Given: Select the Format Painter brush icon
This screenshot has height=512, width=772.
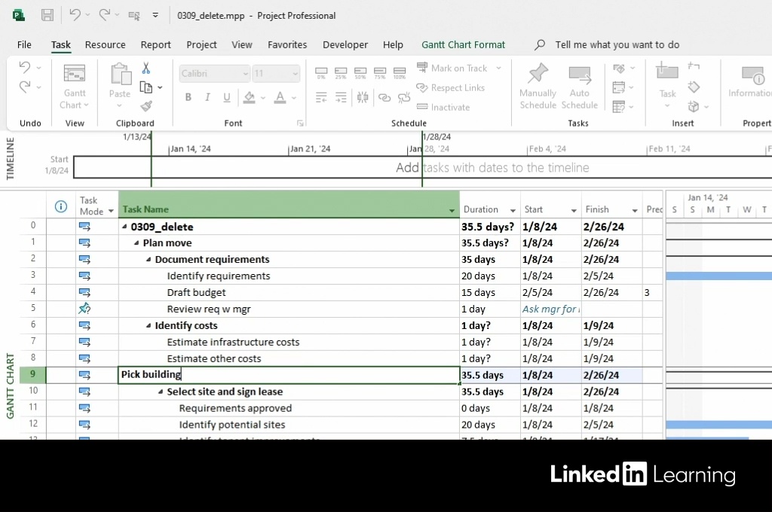Looking at the screenshot, I should click(146, 106).
